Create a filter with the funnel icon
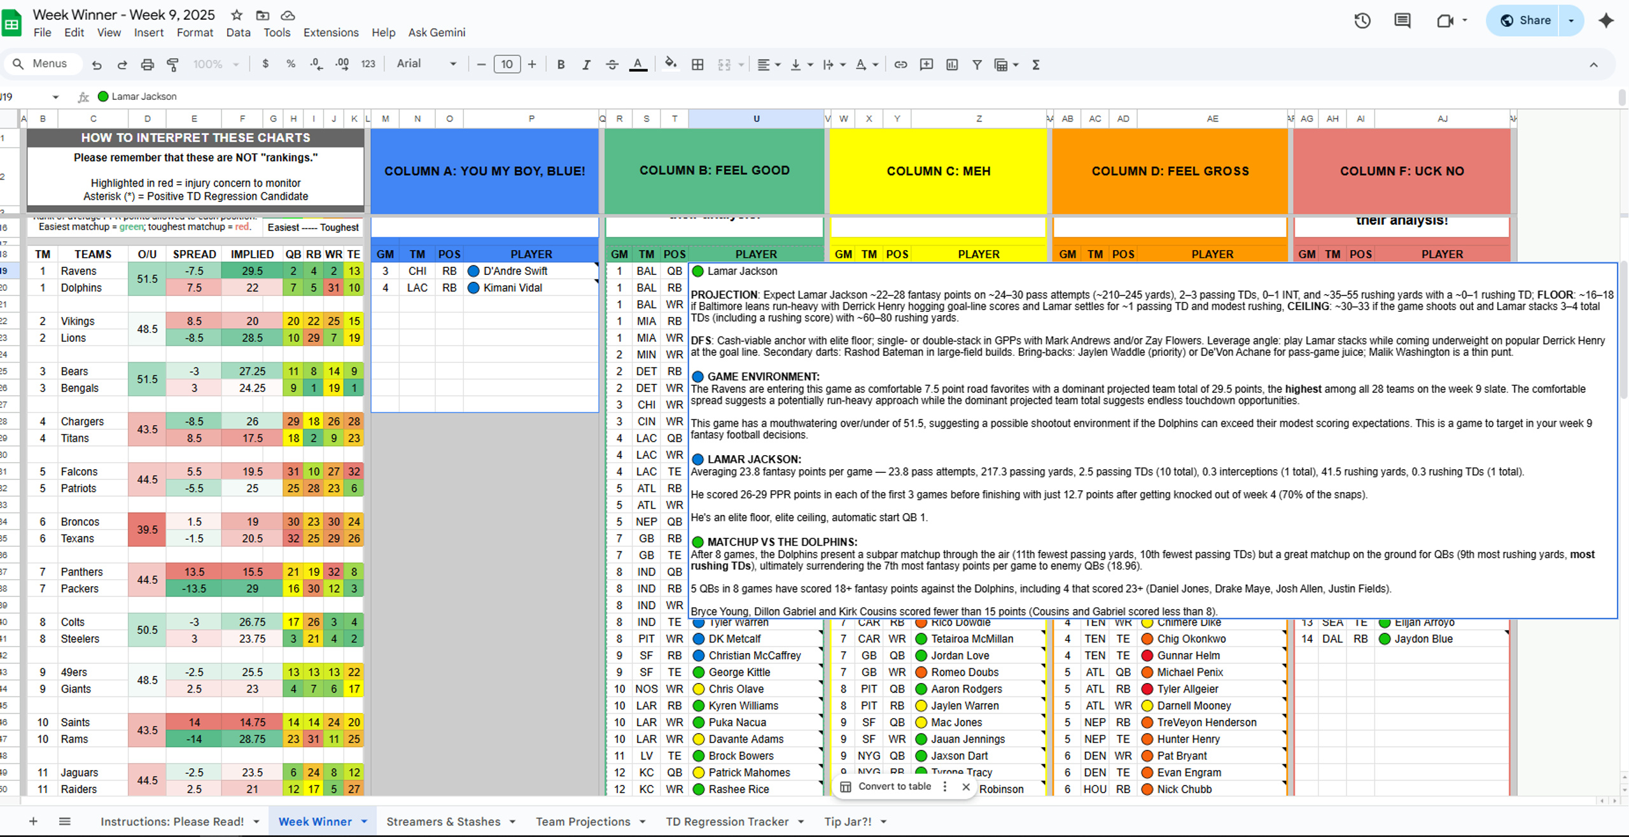The height and width of the screenshot is (837, 1629). tap(977, 64)
